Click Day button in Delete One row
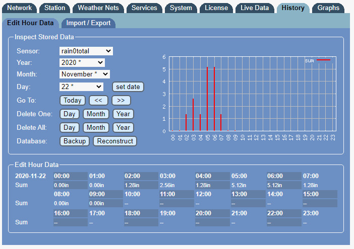 click(x=69, y=114)
